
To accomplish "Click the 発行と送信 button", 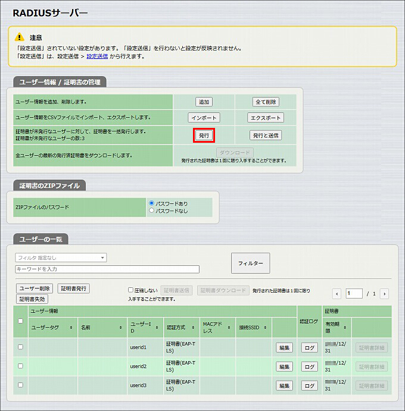I will pos(266,135).
